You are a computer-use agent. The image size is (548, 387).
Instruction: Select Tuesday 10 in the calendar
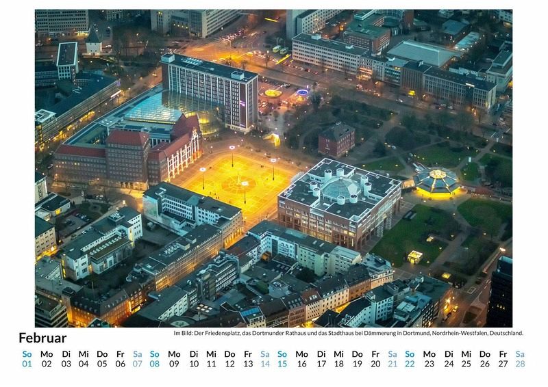pos(194,359)
